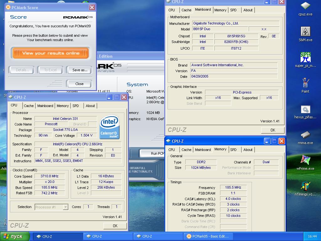Switch to second CPU-Z taskbar button

click(108, 236)
